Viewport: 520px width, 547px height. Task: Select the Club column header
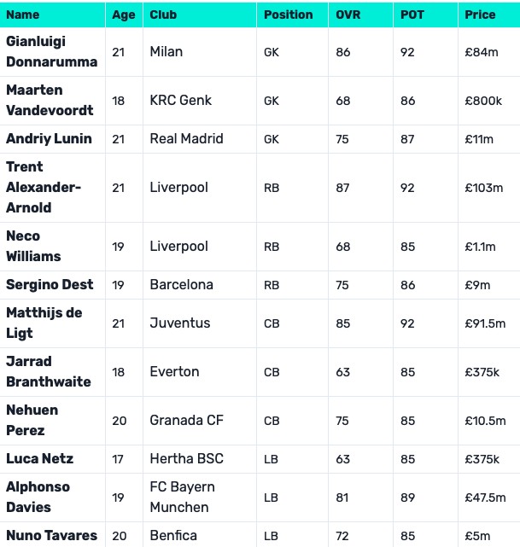click(x=163, y=15)
